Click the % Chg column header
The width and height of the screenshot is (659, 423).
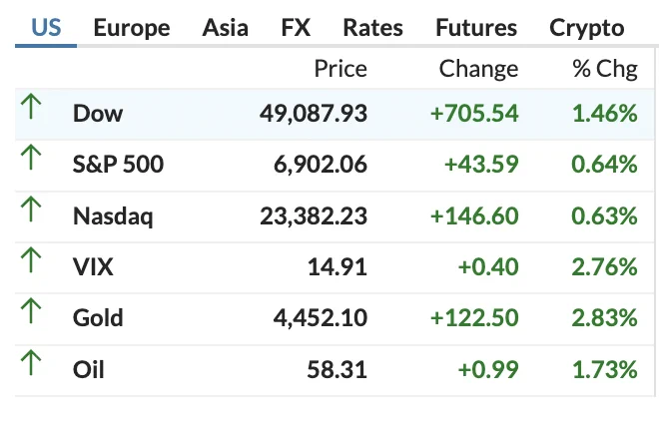(605, 69)
